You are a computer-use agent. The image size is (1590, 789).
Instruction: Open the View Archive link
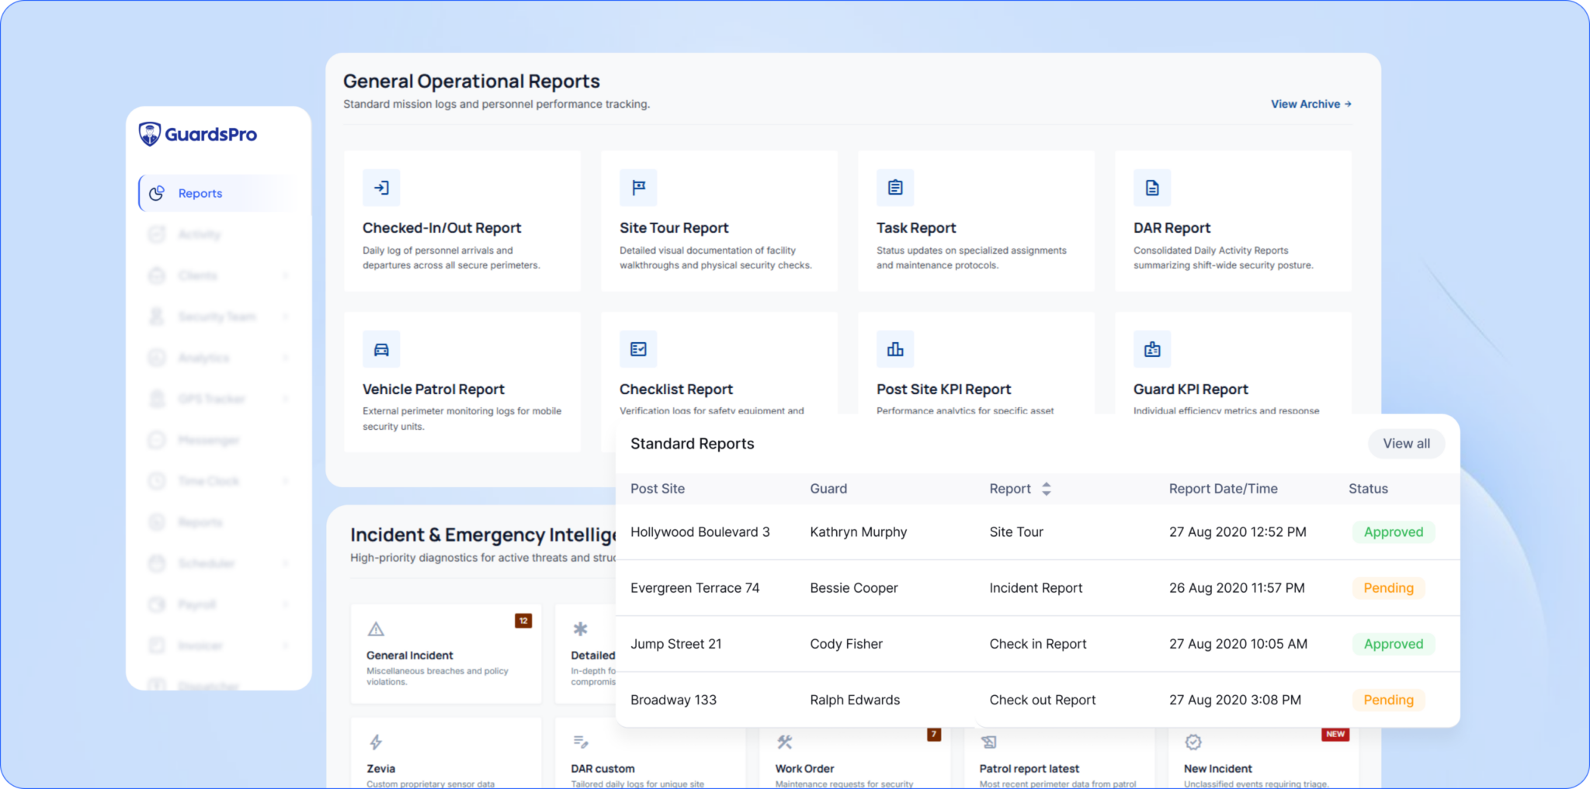(1311, 104)
